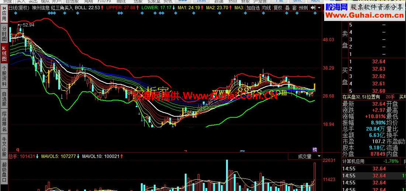Screen dimensions: 406x191
Task: Toggle the 均线 moving average button
Action: [x=267, y=8]
